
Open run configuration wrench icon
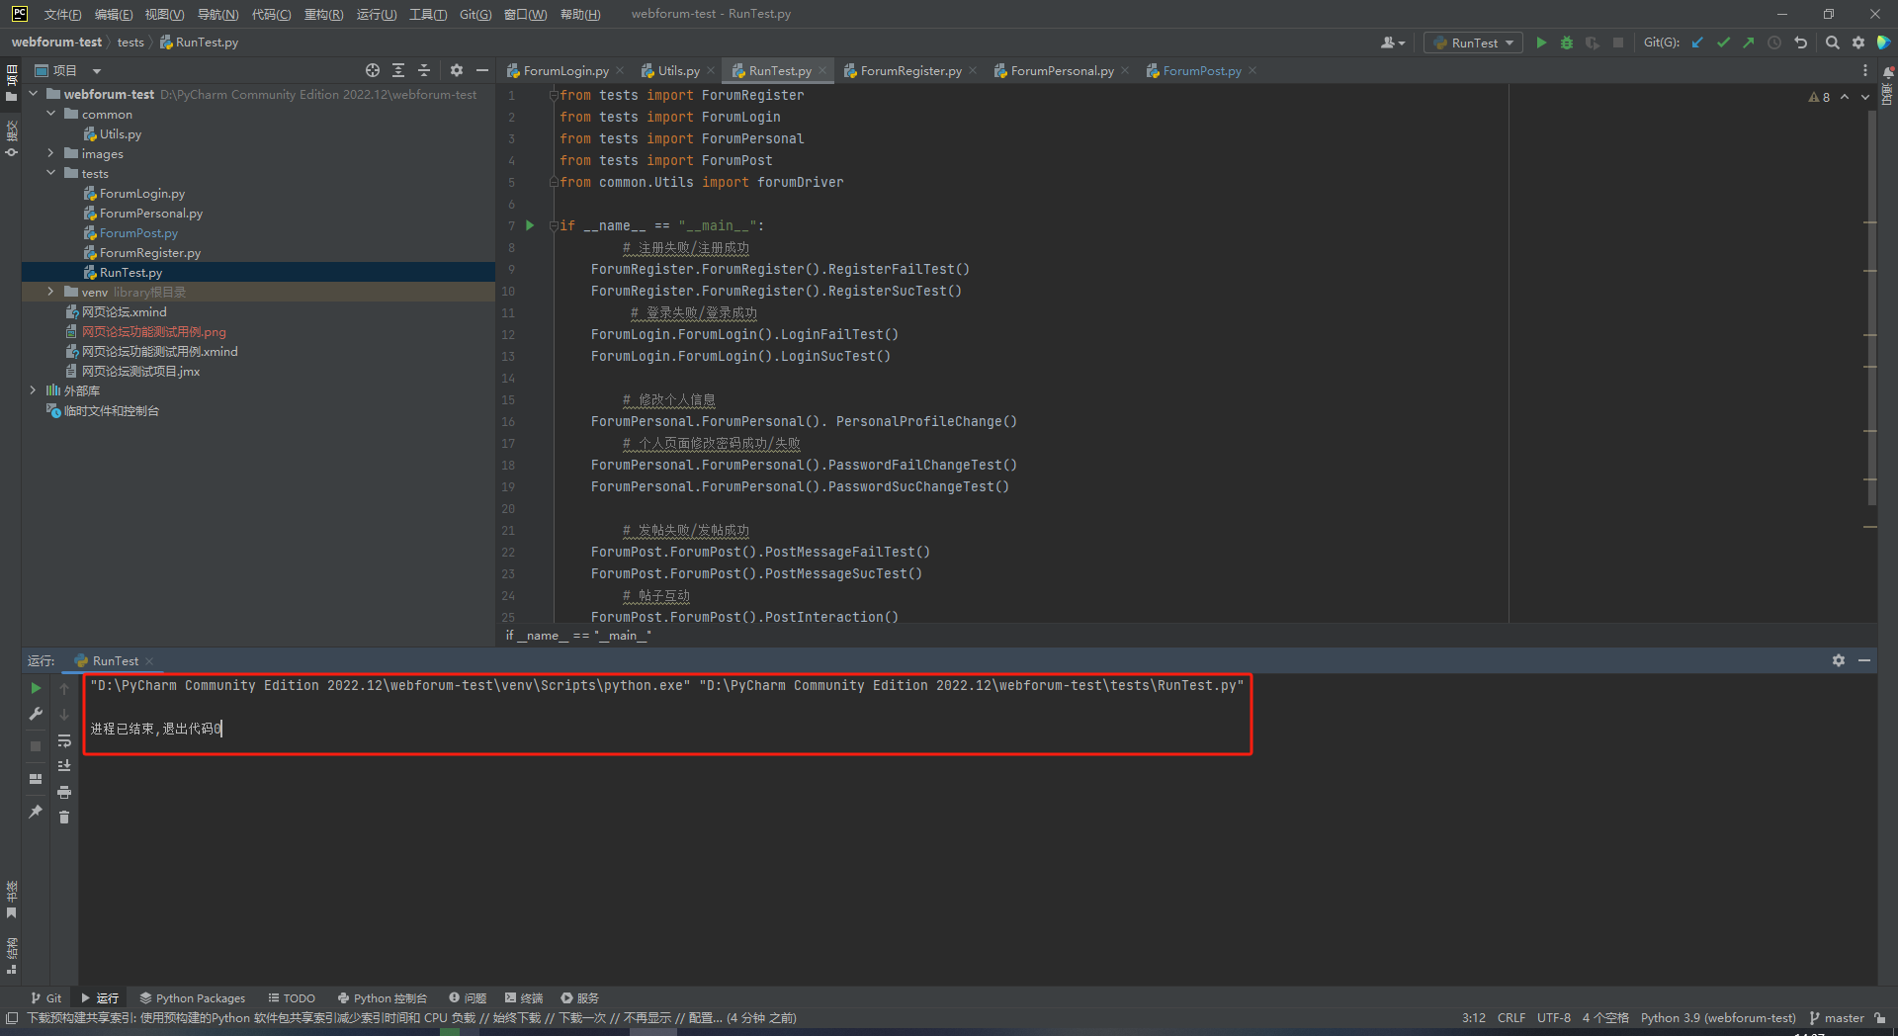click(36, 714)
